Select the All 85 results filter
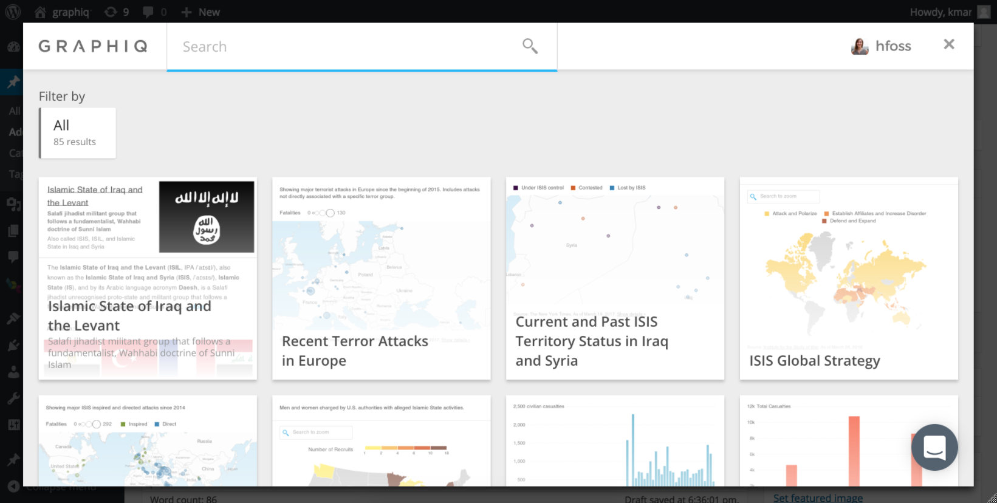Screen dimensions: 997x503 tap(77, 133)
